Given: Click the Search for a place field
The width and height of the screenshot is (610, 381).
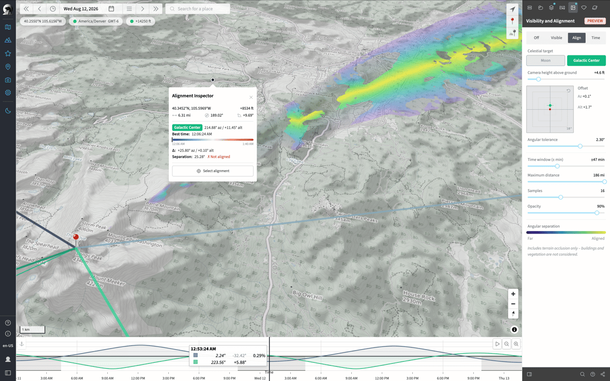Looking at the screenshot, I should (198, 9).
